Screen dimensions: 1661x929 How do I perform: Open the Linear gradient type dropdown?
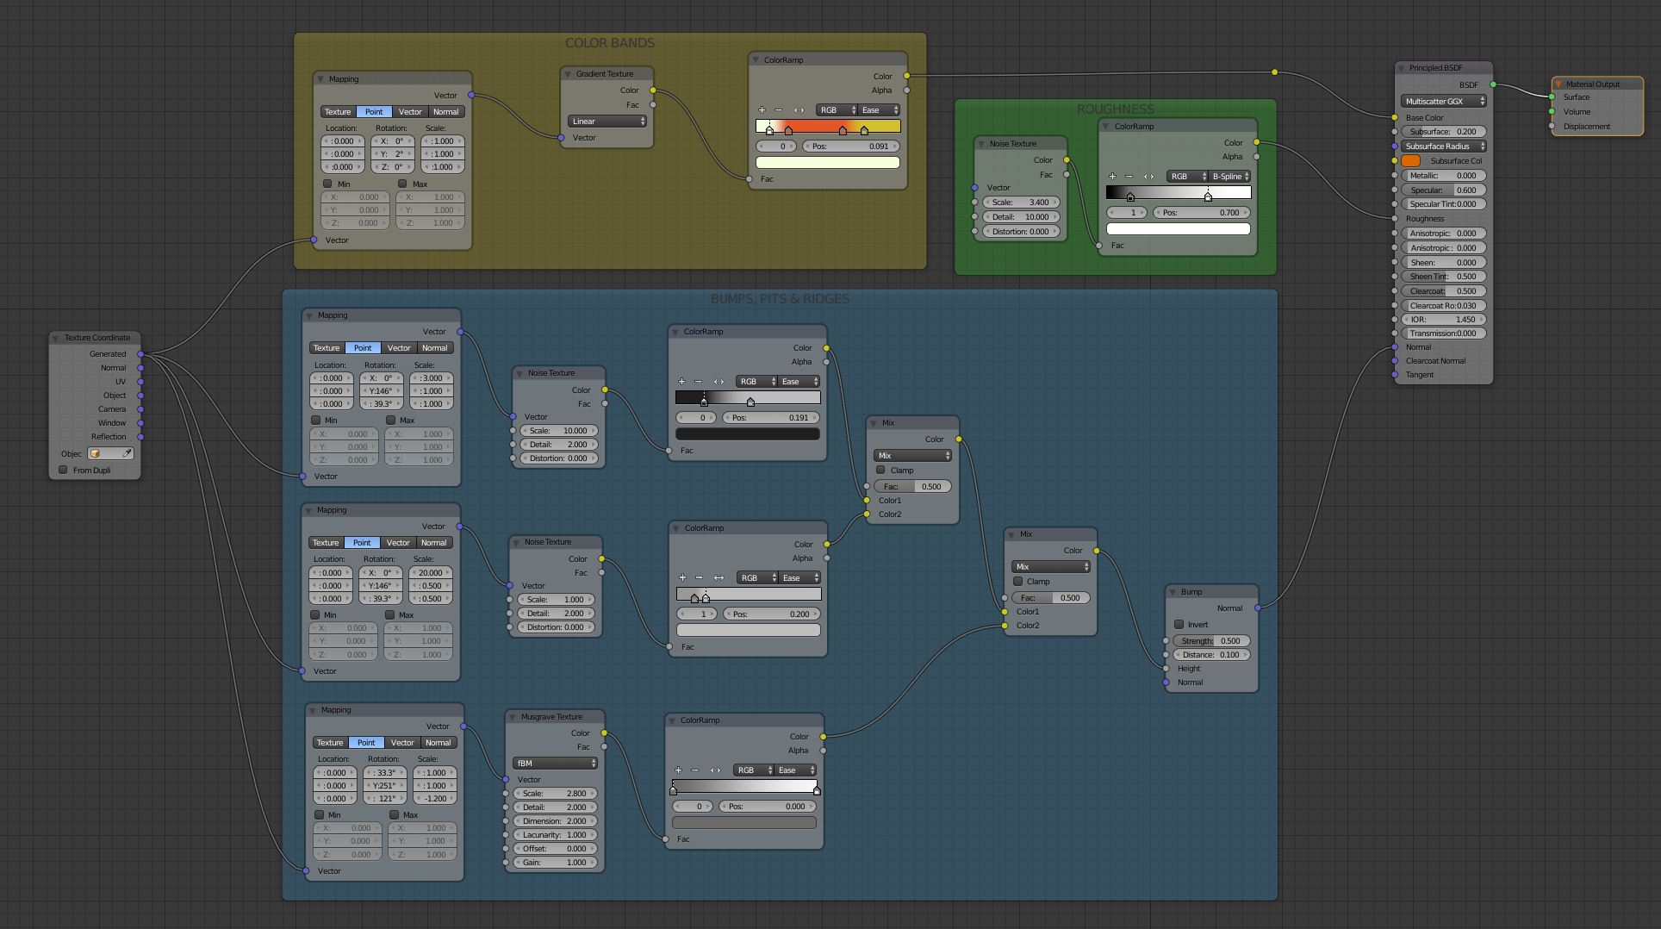point(607,122)
